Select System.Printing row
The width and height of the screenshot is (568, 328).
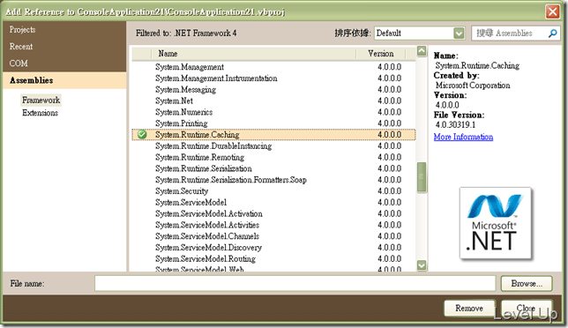273,123
